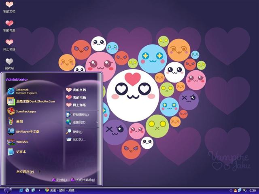Viewport: 259px width, 194px height.
Task: Switch to 桌面 - 壁纸 - 桌酷 taskbar window
Action: point(62,190)
